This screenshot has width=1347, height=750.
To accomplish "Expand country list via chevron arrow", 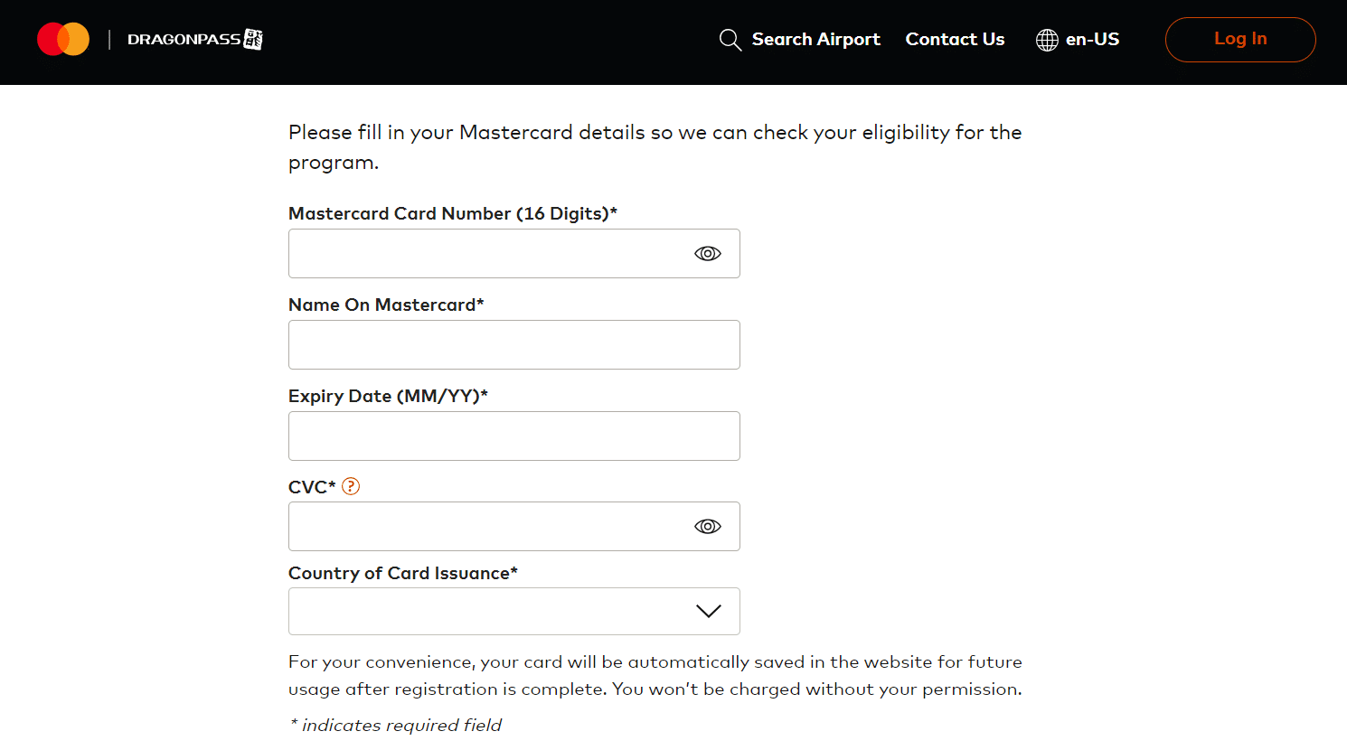I will 708,612.
